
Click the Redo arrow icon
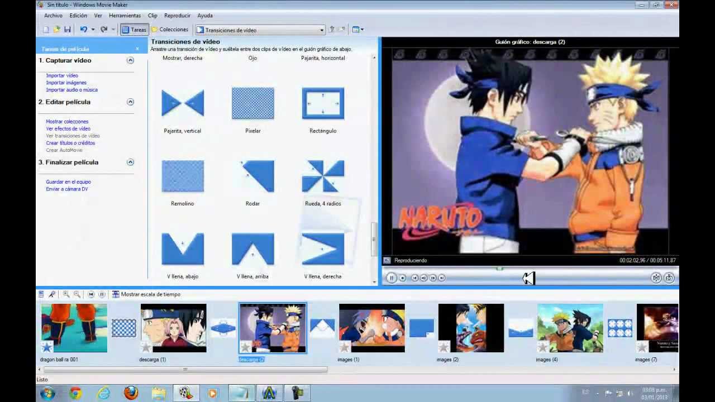[104, 30]
